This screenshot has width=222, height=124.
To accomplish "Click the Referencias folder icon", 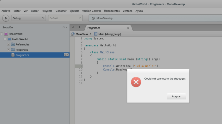I will click(x=13, y=44).
